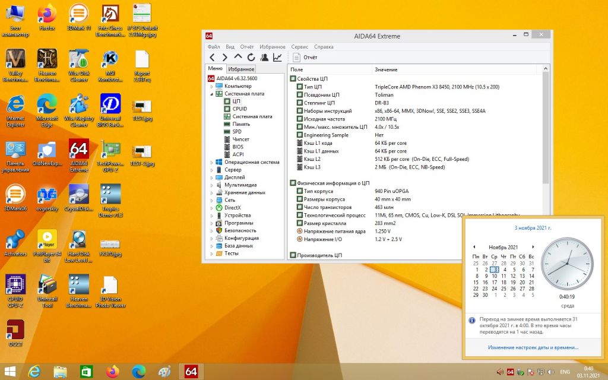Expand the DirectX tree node
Screen dimensions: 608x380
tap(212, 208)
